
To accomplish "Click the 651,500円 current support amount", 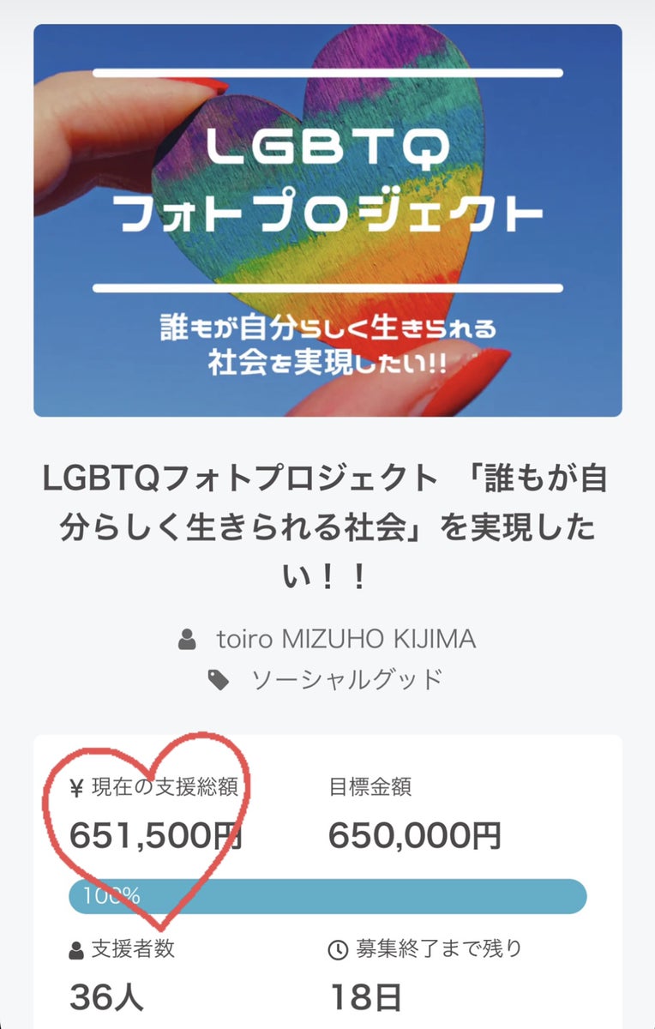I will pos(156,834).
